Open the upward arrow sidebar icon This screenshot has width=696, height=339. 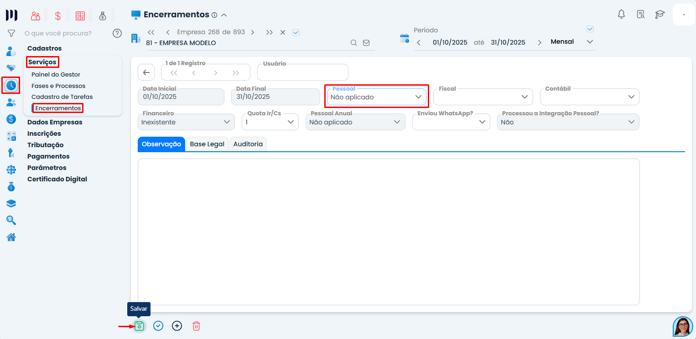click(11, 153)
